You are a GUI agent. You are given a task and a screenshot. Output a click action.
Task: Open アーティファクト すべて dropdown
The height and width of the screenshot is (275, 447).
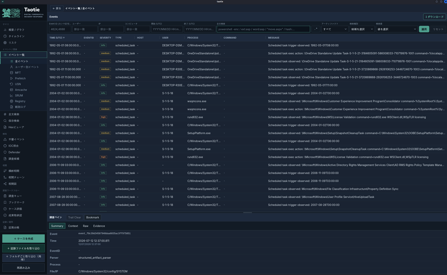click(335, 29)
